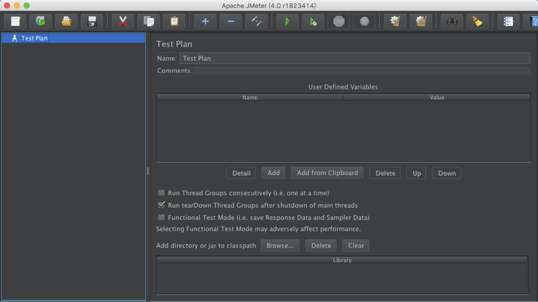Select the Test Plan tree node
The width and height of the screenshot is (538, 302).
[x=34, y=38]
